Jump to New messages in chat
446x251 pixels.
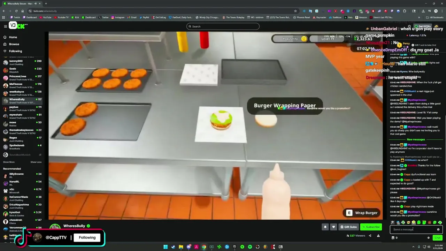[x=416, y=139]
